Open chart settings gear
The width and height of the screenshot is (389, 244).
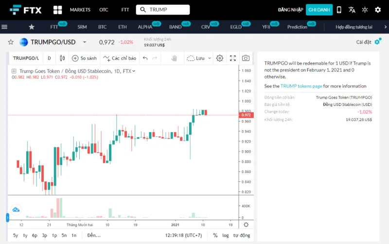[x=220, y=58]
